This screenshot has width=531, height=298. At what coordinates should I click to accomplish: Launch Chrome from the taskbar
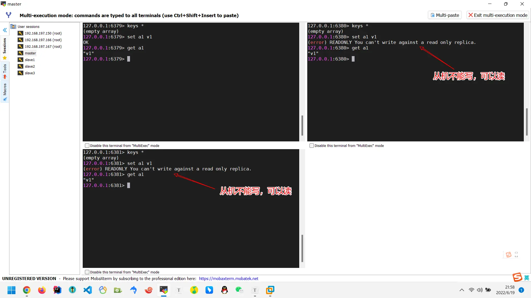tap(27, 290)
